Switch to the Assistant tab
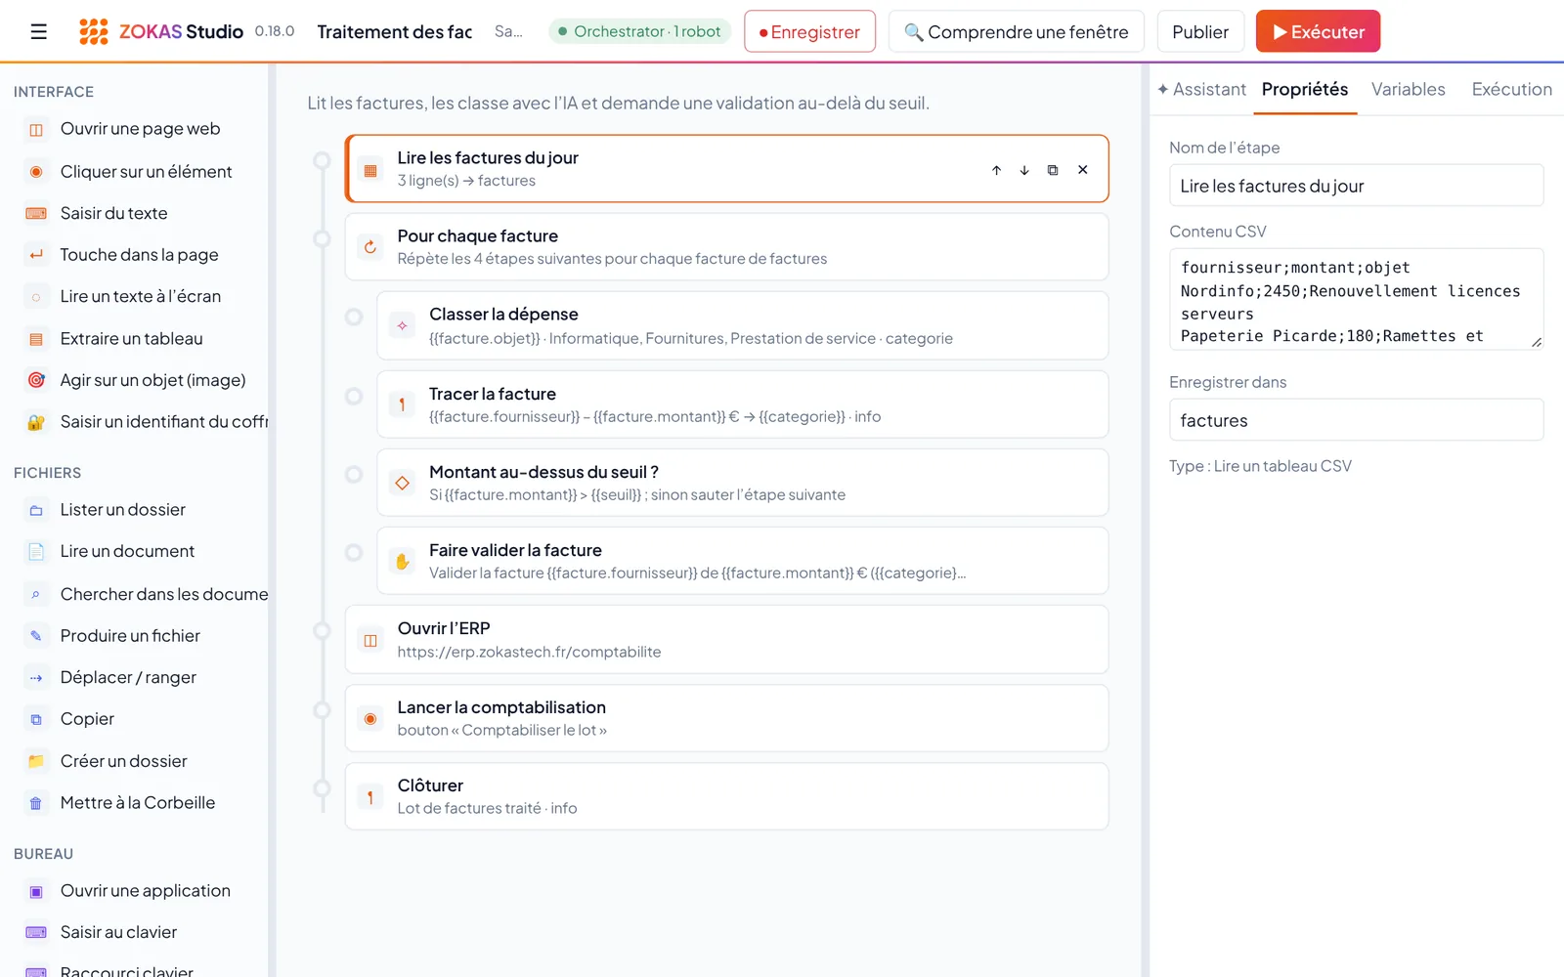 (x=1201, y=90)
